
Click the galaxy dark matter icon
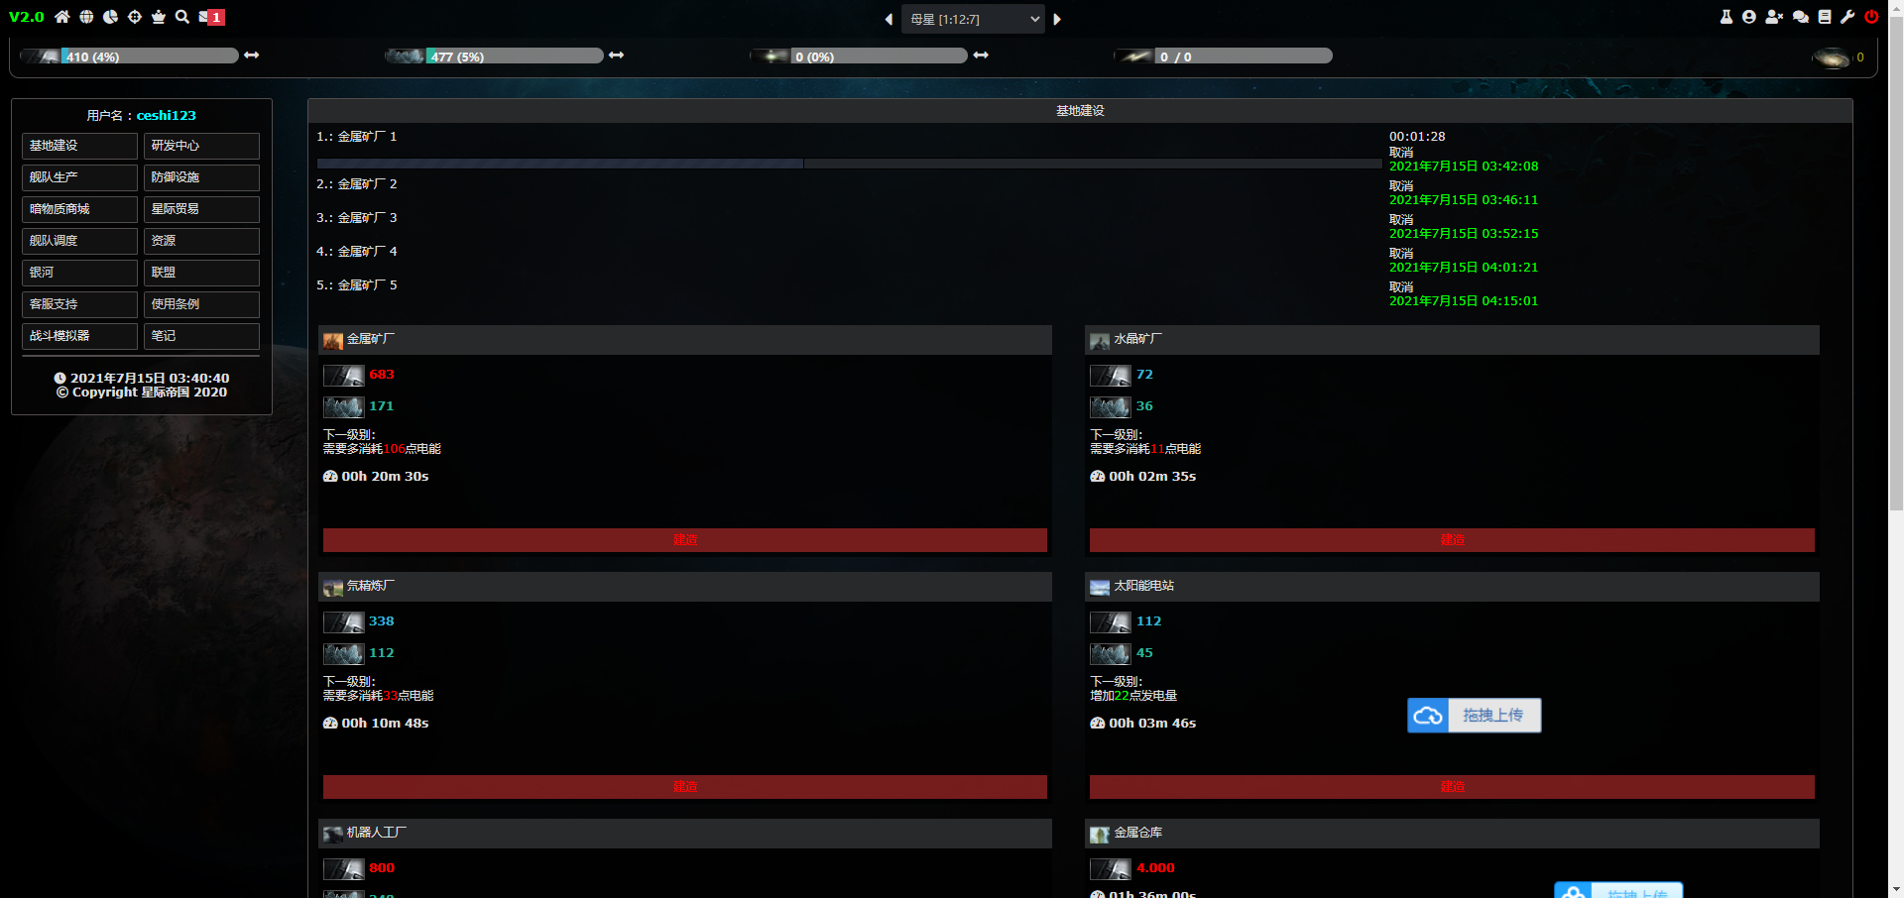point(1831,57)
